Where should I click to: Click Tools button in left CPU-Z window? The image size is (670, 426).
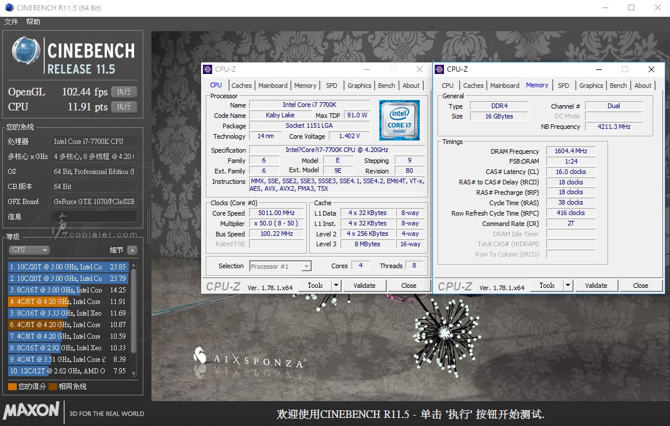click(315, 286)
